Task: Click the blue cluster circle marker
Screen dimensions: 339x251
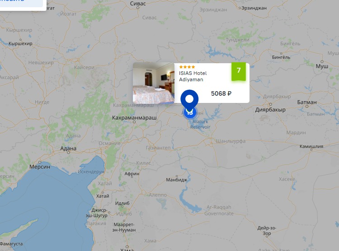Action: (190, 113)
